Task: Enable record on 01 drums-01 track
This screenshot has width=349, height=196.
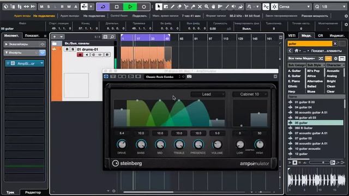Action: [80, 54]
